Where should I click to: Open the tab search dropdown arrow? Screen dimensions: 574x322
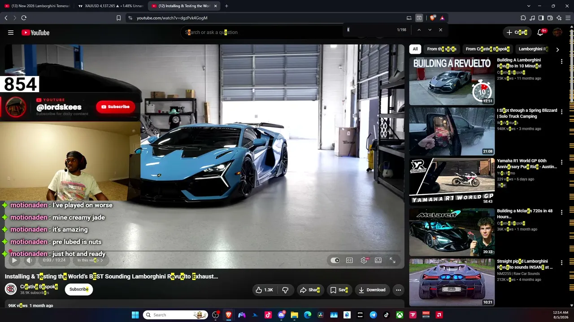tap(529, 6)
